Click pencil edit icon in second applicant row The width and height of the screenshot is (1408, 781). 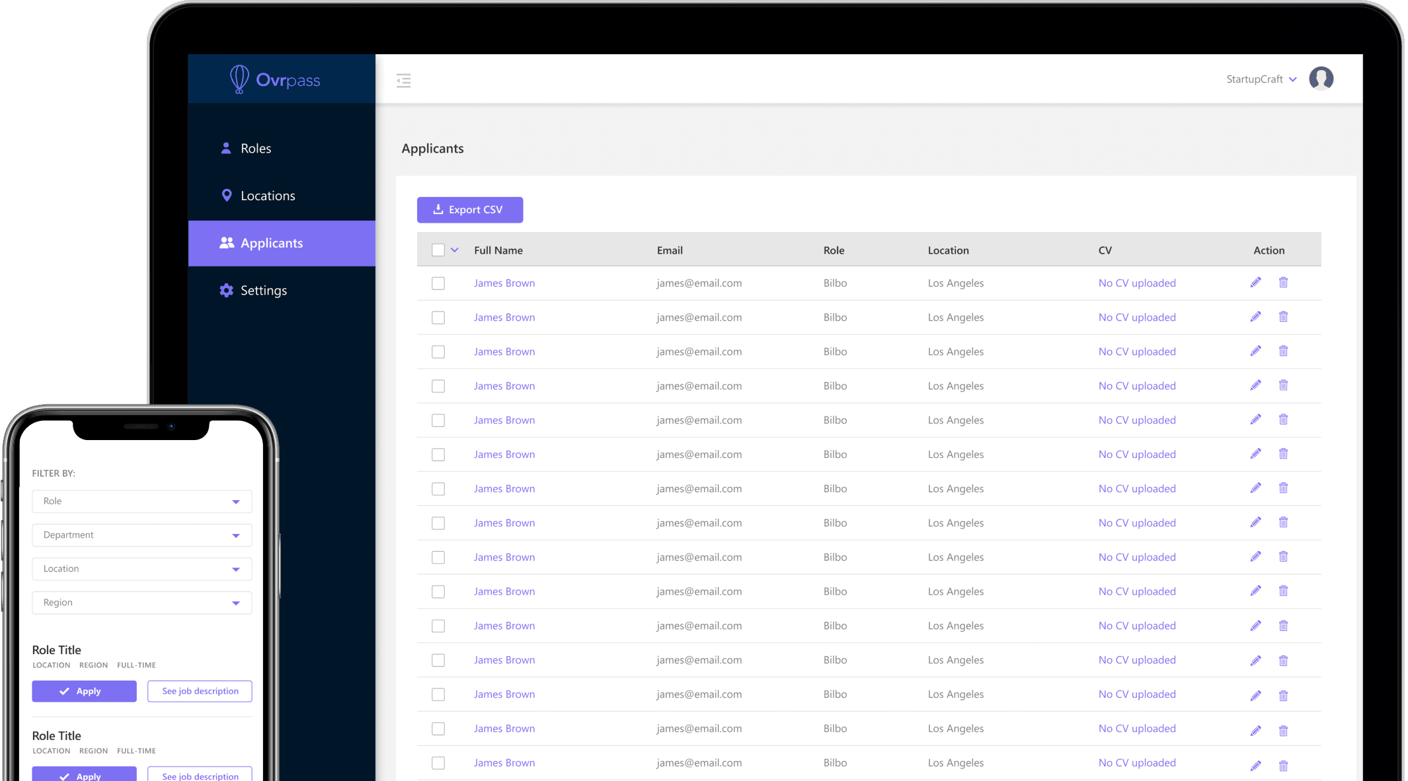1255,317
